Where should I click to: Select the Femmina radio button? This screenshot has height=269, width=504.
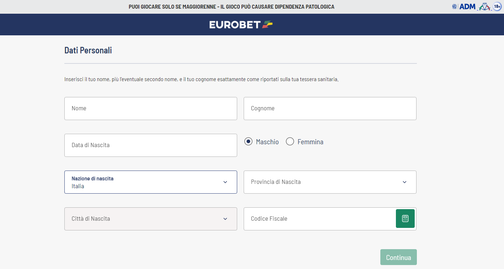[x=290, y=142]
